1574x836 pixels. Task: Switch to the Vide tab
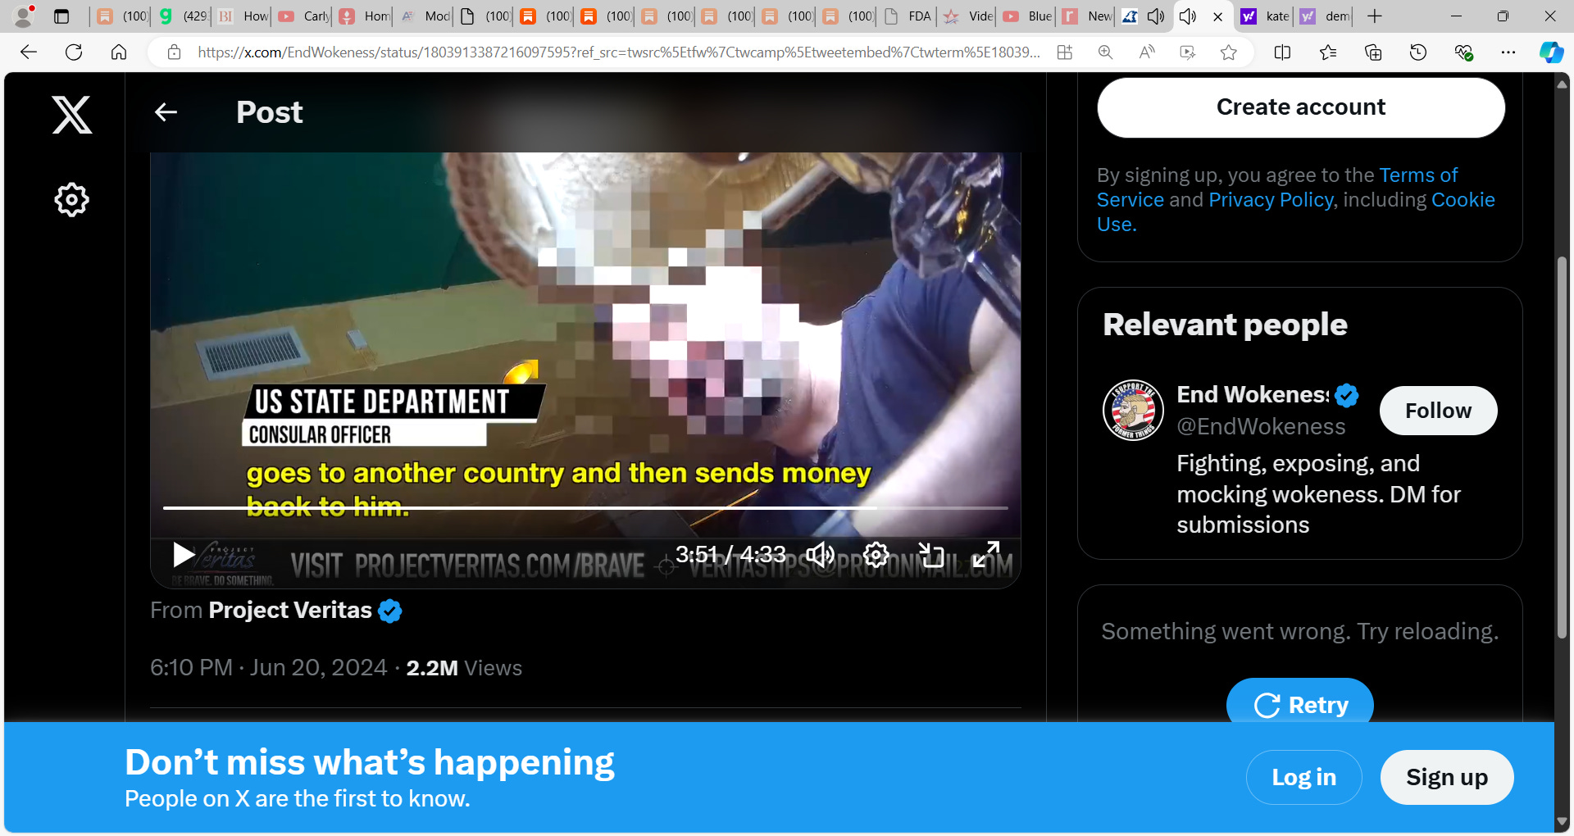(968, 16)
